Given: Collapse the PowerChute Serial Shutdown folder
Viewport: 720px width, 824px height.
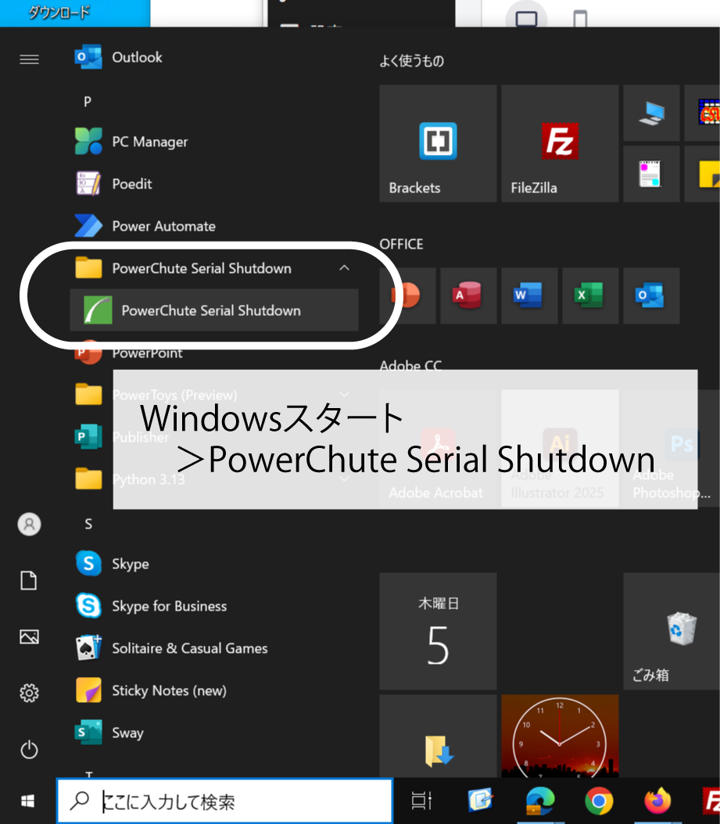Looking at the screenshot, I should [x=213, y=268].
